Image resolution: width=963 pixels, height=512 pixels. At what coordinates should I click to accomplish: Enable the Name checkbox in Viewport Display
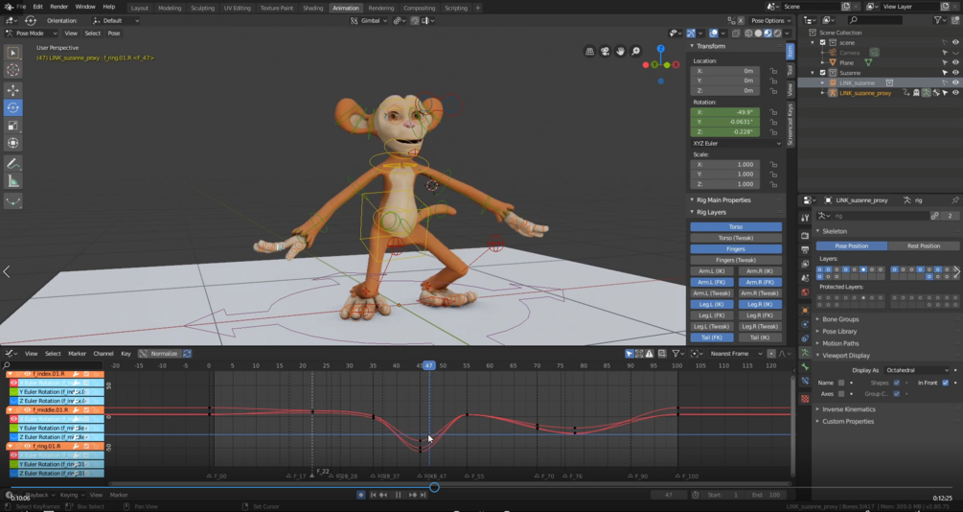coord(841,383)
